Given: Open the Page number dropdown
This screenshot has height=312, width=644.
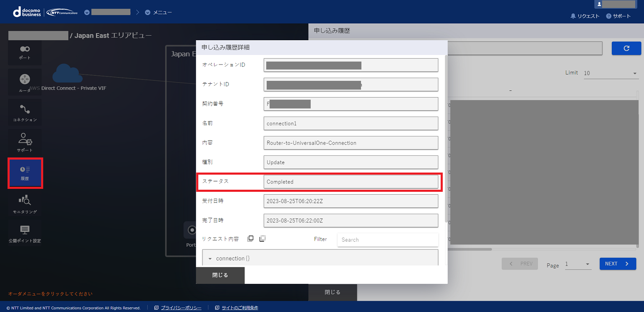Looking at the screenshot, I should click(577, 264).
